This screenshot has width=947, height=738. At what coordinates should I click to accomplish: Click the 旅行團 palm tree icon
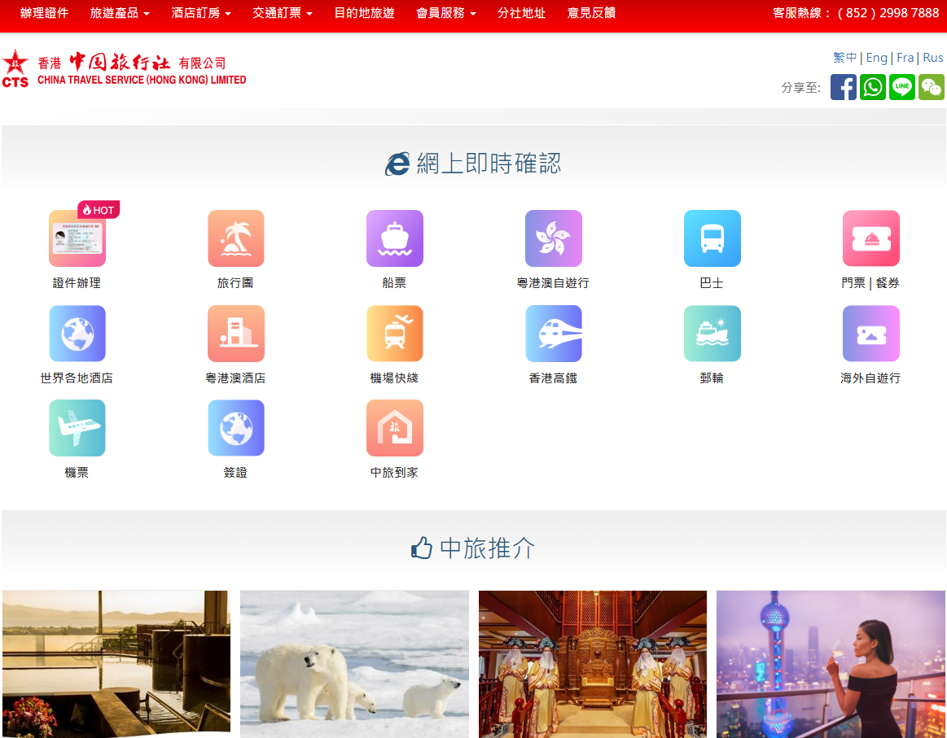point(236,238)
